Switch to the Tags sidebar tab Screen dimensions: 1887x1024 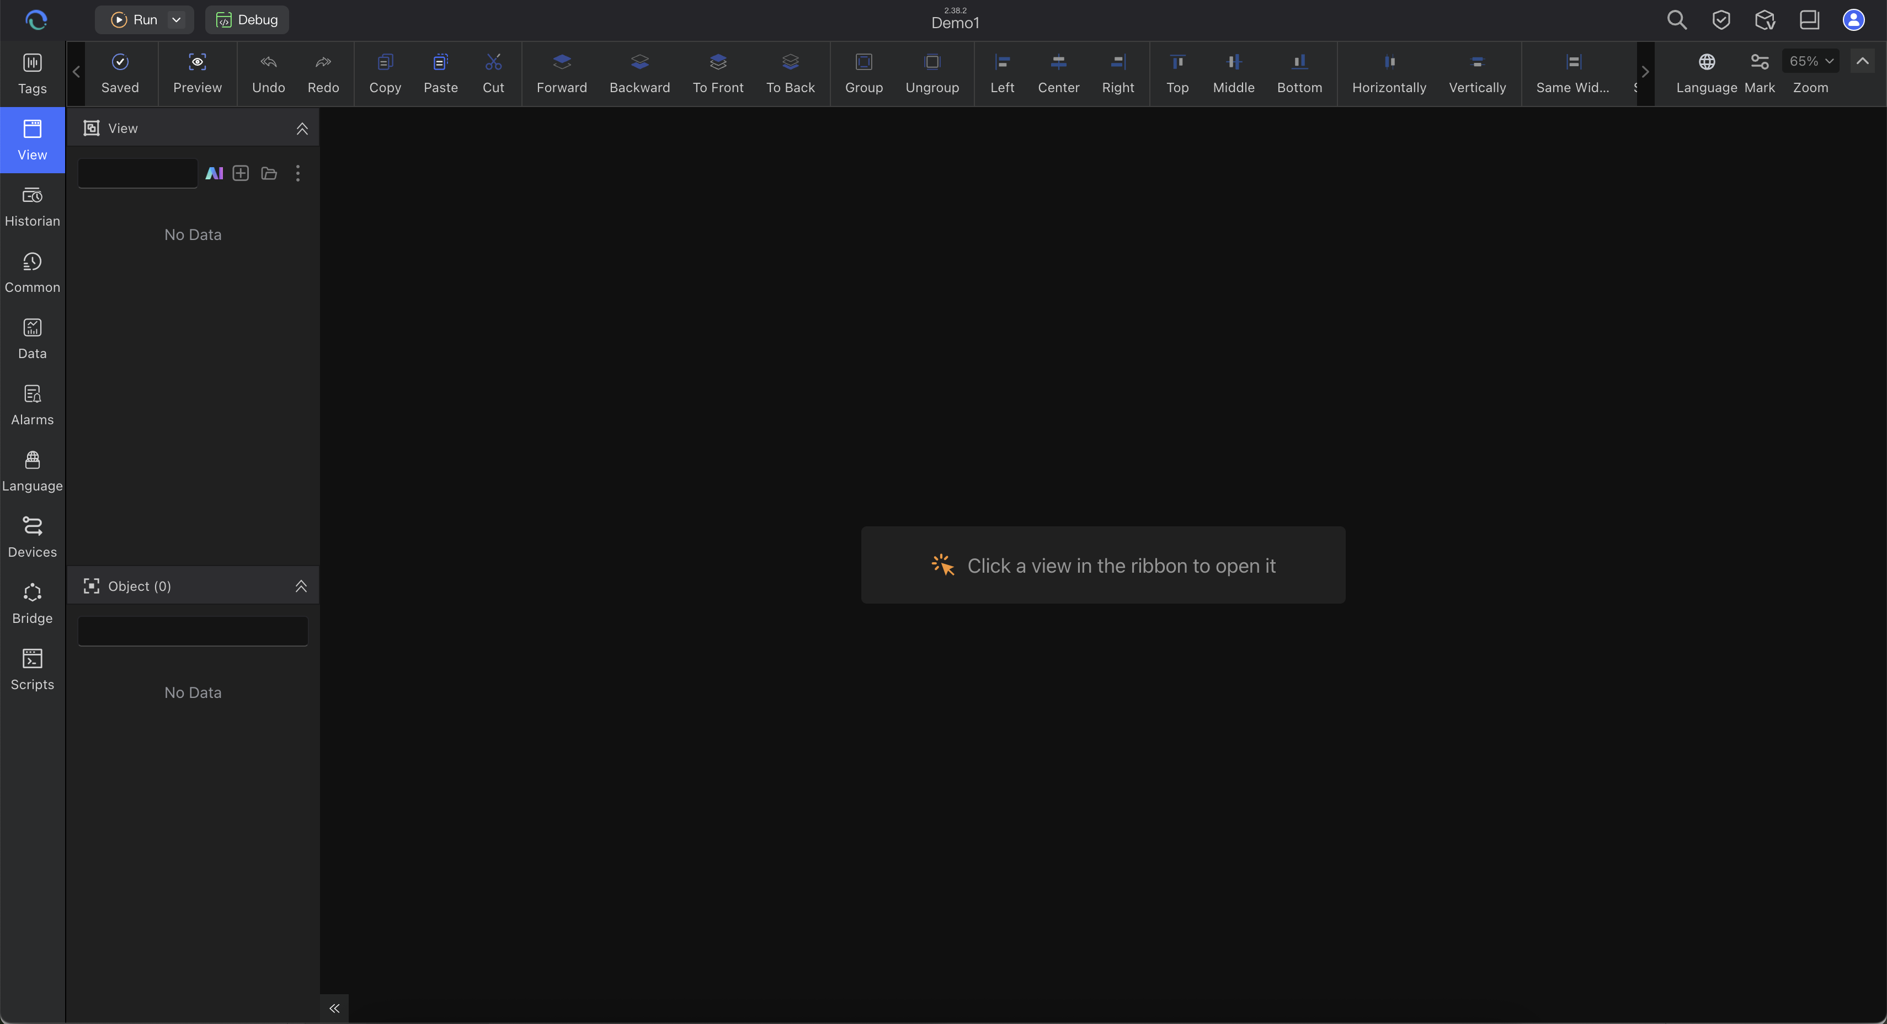(32, 73)
